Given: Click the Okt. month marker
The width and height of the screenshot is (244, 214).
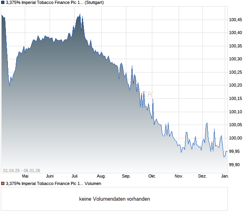Looking at the screenshot, I should point(152,176).
